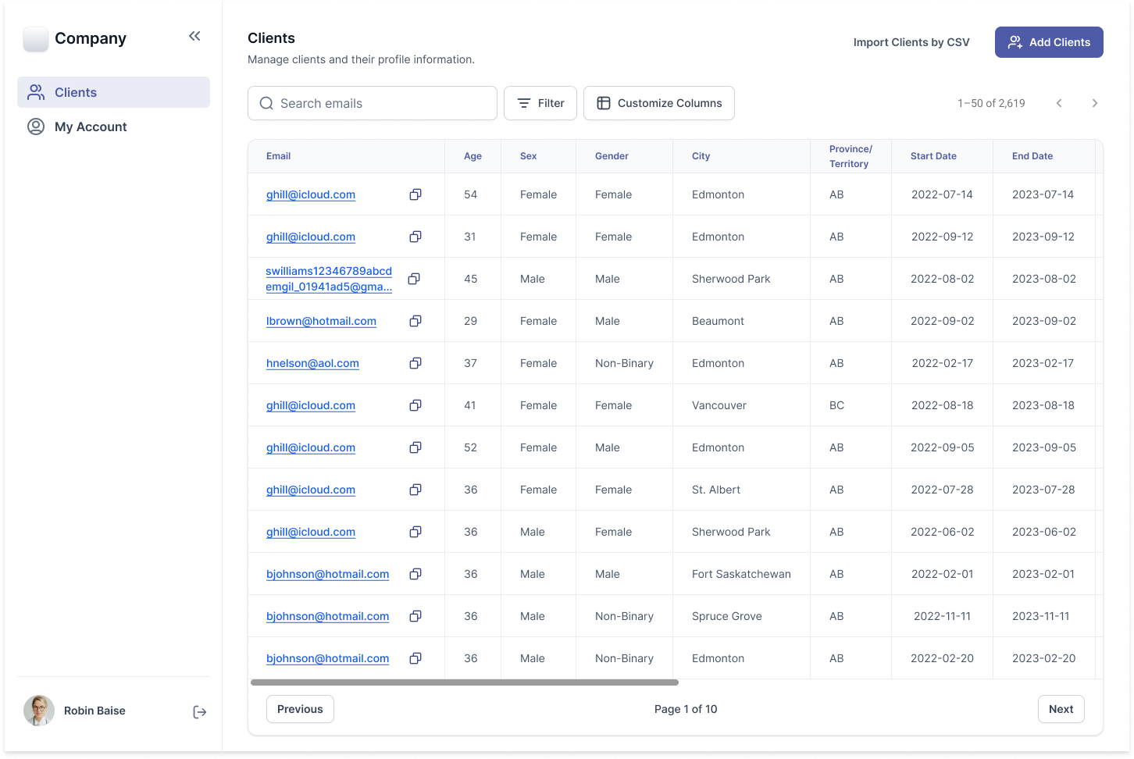
Task: Click Import Clients by CSV
Action: 911,42
